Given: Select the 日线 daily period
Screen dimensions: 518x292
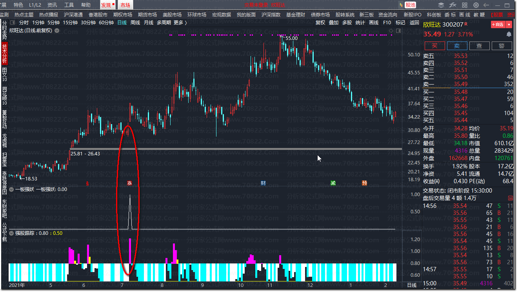Looking at the screenshot, I should (x=122, y=23).
